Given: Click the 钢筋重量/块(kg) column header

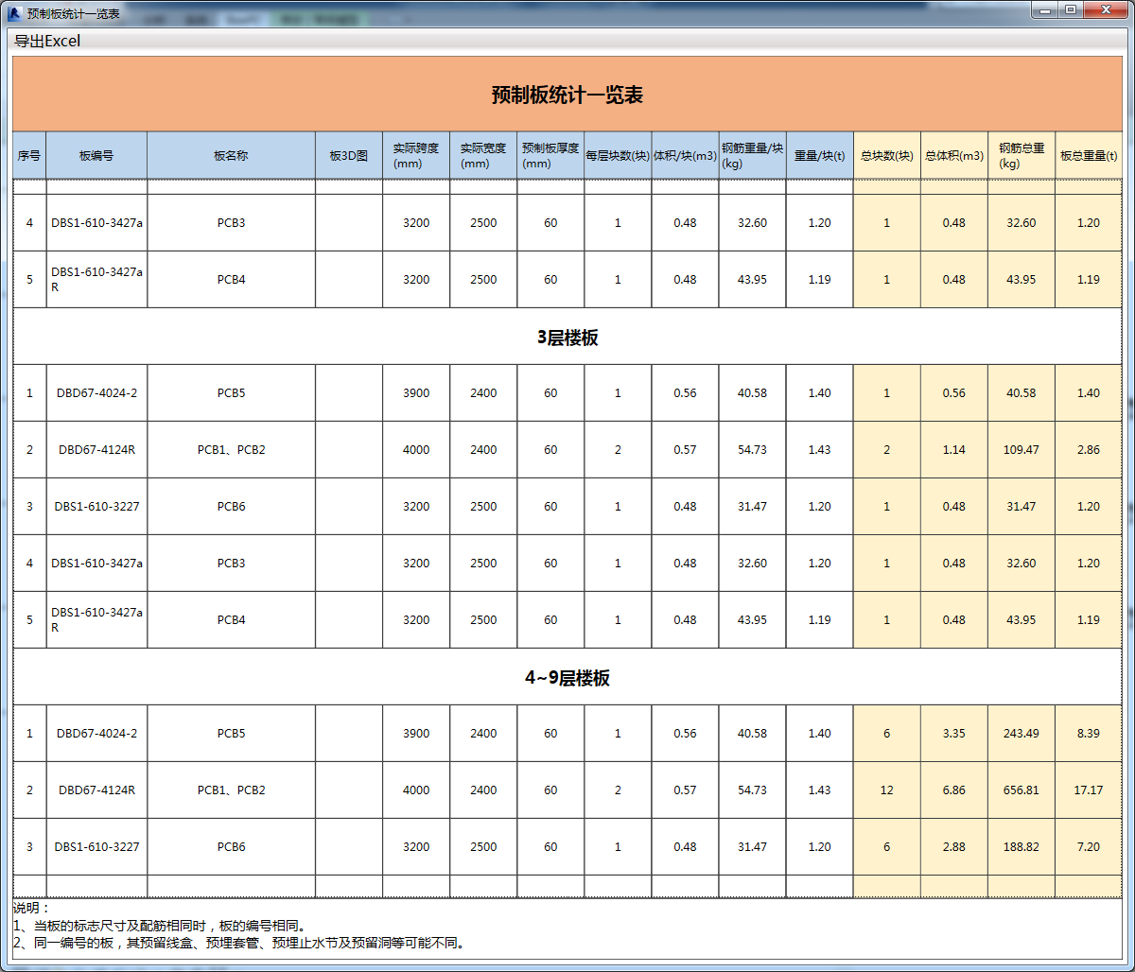Looking at the screenshot, I should [752, 156].
